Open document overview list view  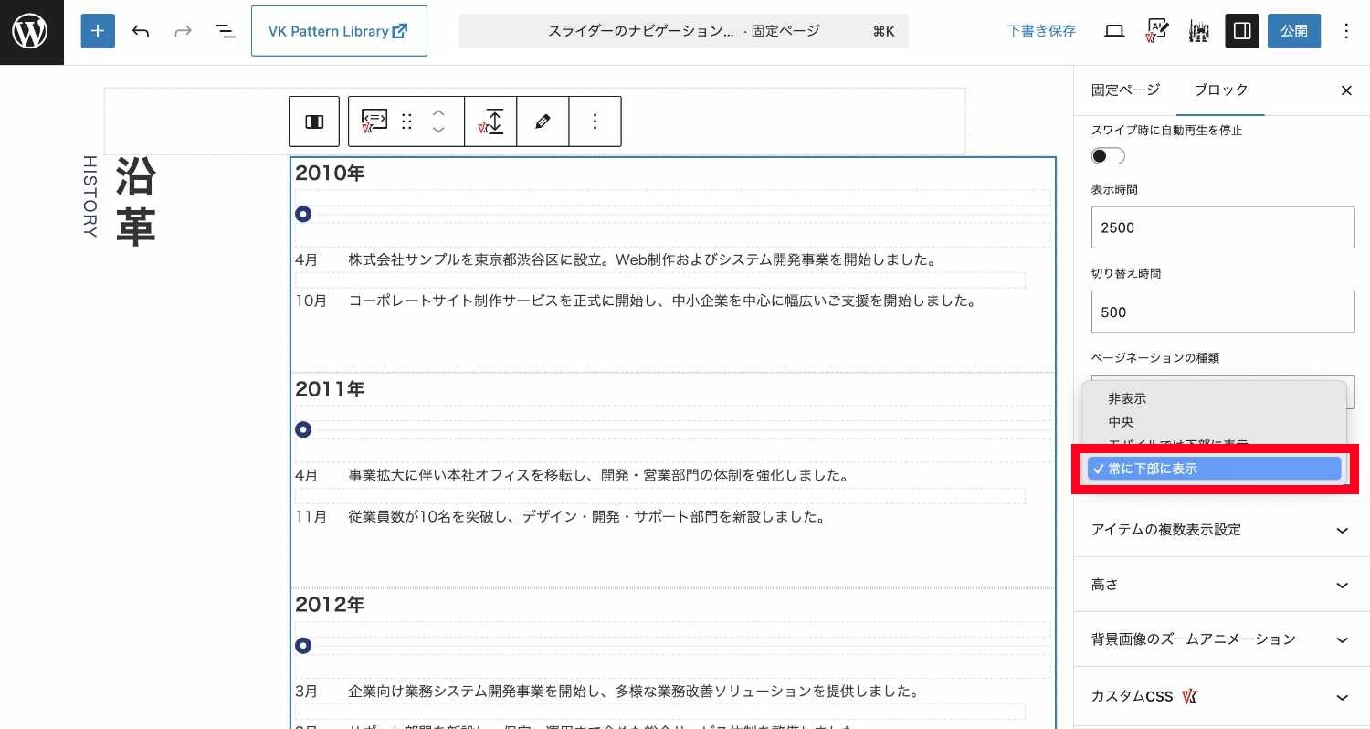225,31
